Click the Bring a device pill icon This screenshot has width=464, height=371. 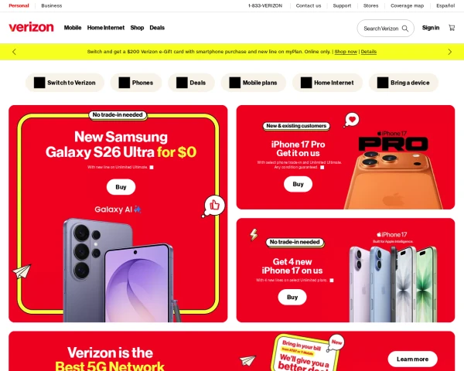(383, 83)
